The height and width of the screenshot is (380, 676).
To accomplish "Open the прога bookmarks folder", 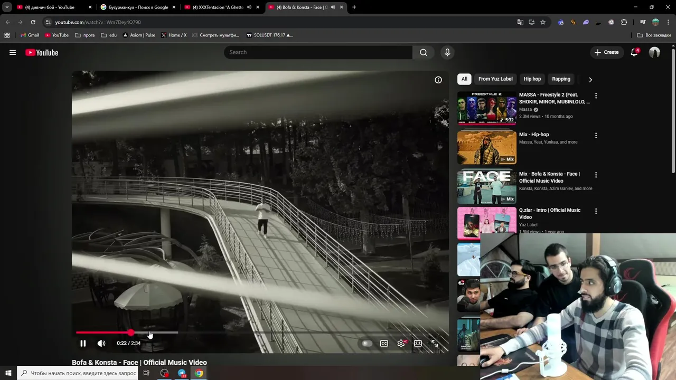I will [x=84, y=35].
